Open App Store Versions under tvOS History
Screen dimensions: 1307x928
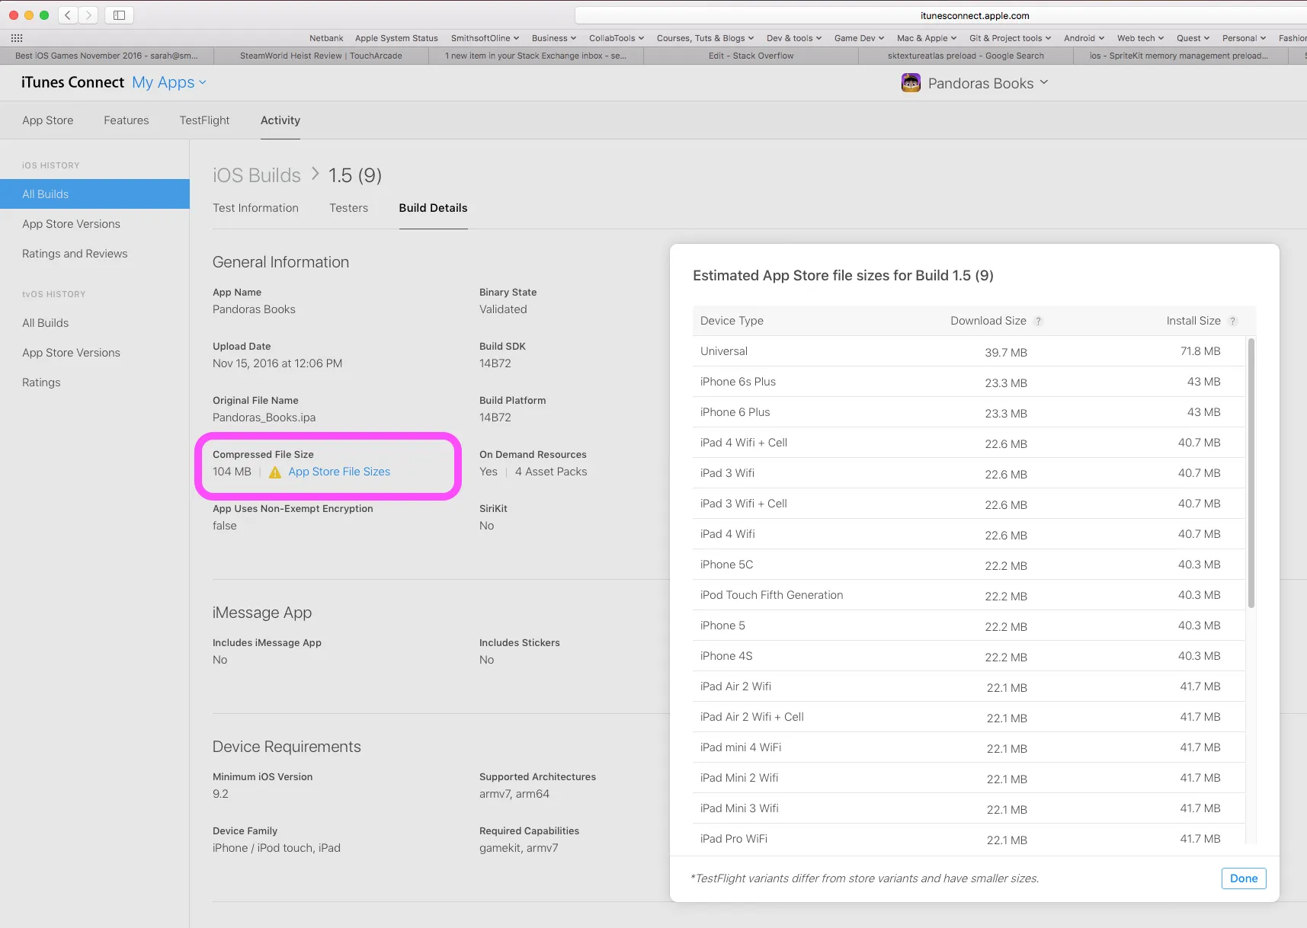tap(71, 353)
